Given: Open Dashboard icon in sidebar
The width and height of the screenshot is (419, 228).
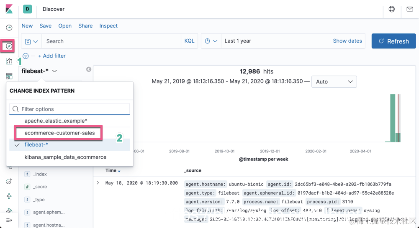Looking at the screenshot, I should 9,76.
